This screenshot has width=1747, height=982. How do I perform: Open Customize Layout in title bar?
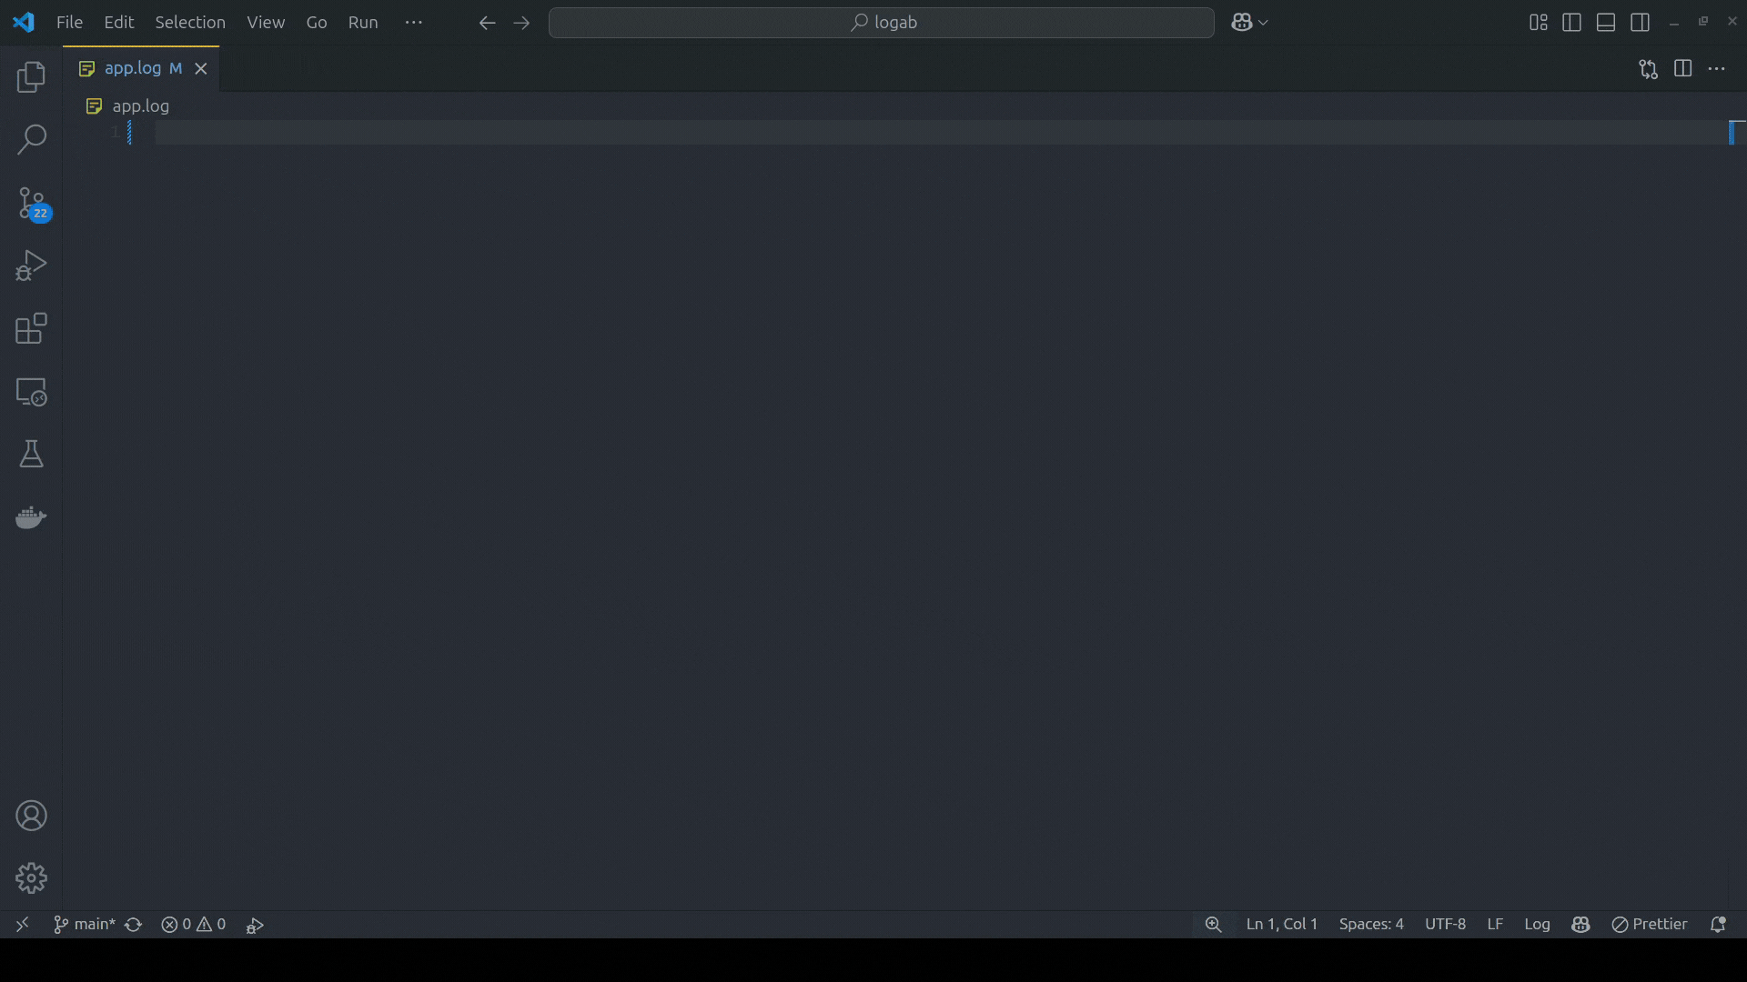click(1538, 23)
